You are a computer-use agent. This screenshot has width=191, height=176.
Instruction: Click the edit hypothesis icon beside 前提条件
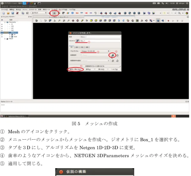click(117, 55)
